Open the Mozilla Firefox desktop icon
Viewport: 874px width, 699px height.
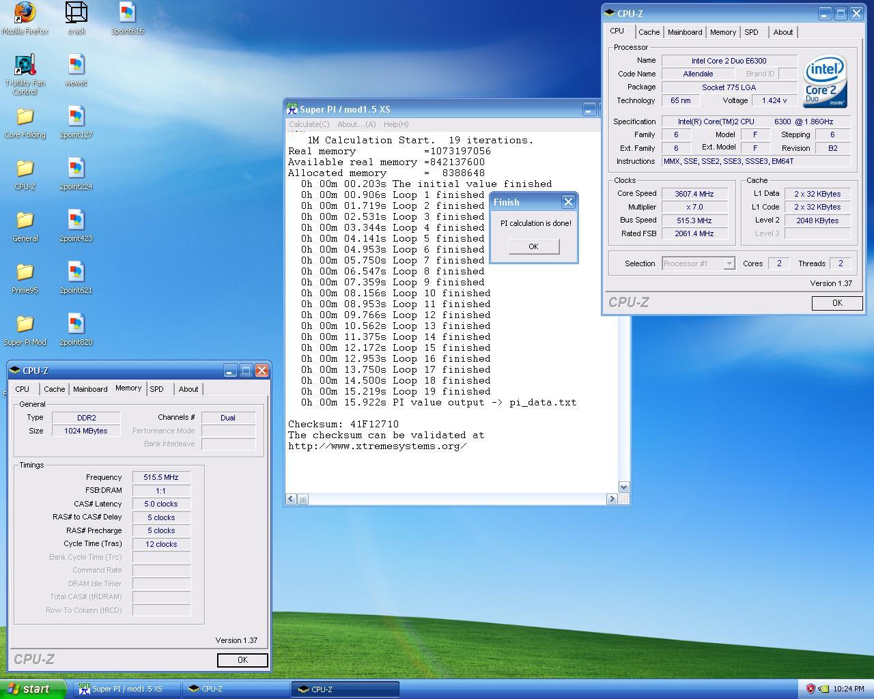pyautogui.click(x=25, y=18)
